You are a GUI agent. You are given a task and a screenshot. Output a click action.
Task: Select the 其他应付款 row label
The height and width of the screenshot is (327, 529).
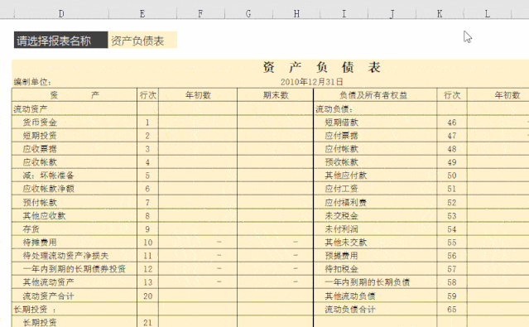(x=346, y=176)
